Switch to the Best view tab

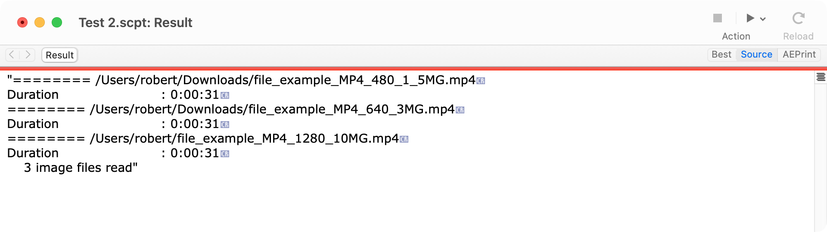pyautogui.click(x=721, y=55)
